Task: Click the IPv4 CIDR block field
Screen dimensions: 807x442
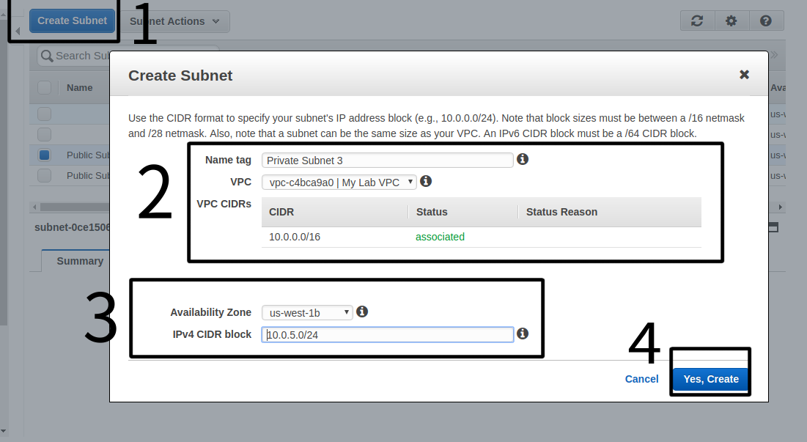Action: pyautogui.click(x=387, y=334)
